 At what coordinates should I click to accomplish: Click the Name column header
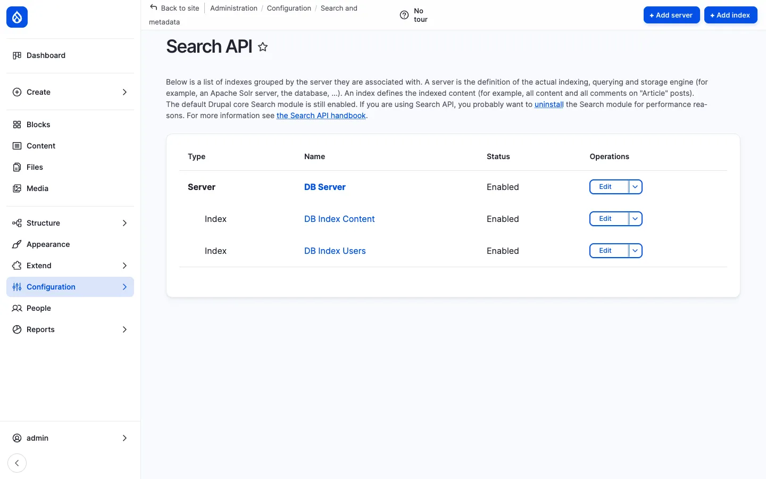pos(314,156)
